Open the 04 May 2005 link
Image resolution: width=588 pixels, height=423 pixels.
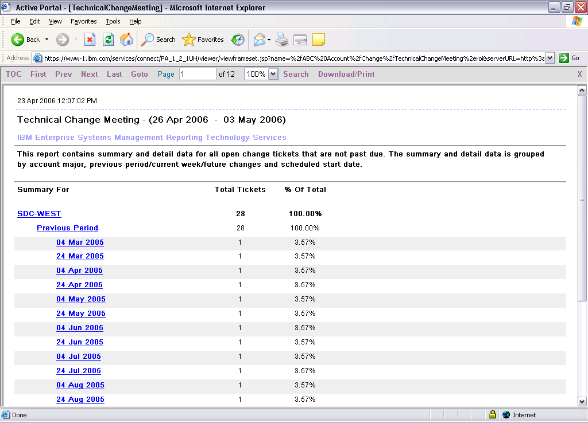tap(81, 299)
